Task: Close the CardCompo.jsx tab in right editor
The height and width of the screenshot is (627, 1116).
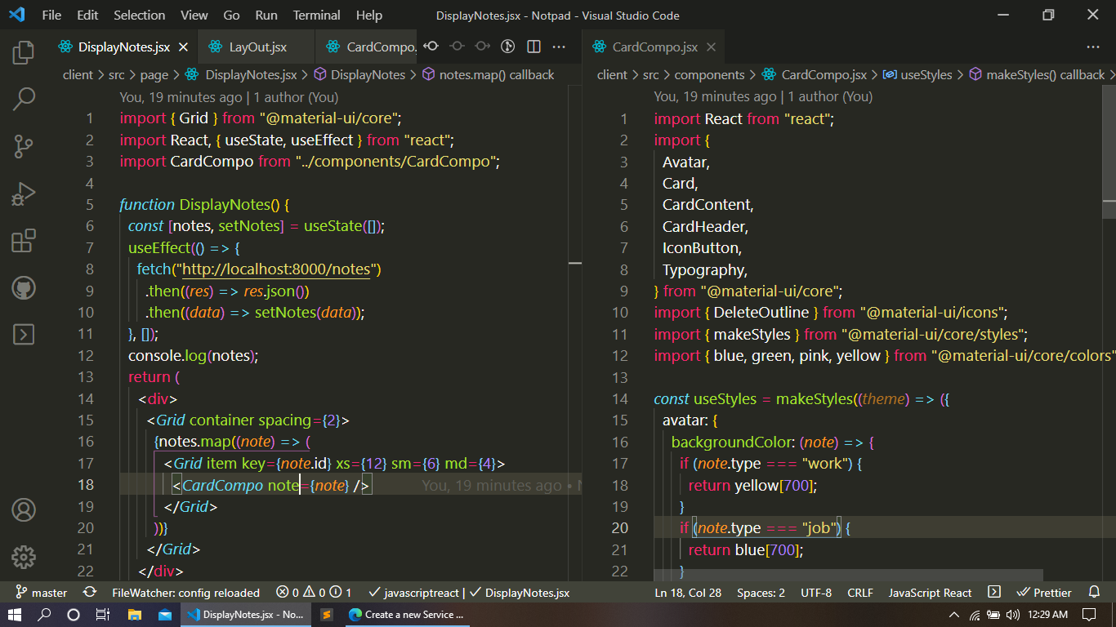Action: pos(712,47)
